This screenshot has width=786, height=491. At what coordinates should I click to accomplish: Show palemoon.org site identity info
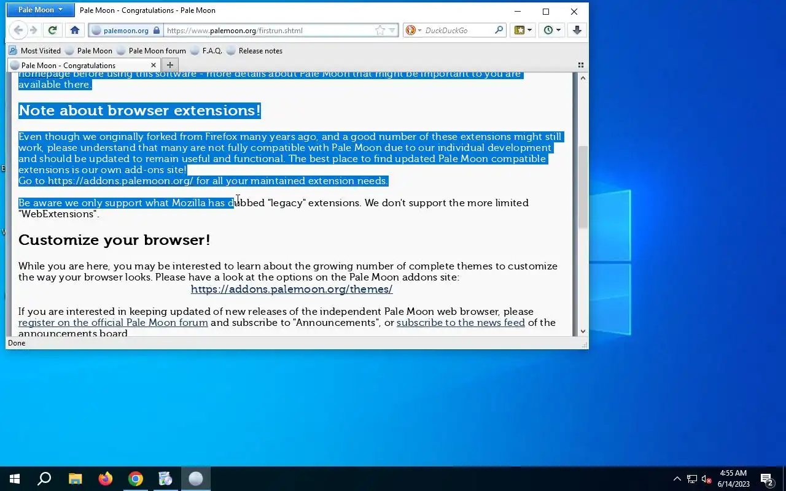pos(126,30)
